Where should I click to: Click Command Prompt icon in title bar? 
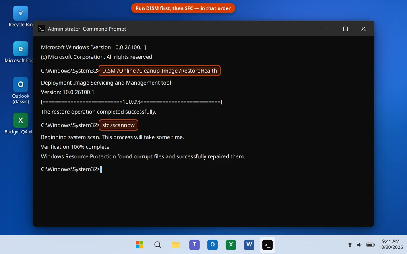tap(41, 29)
